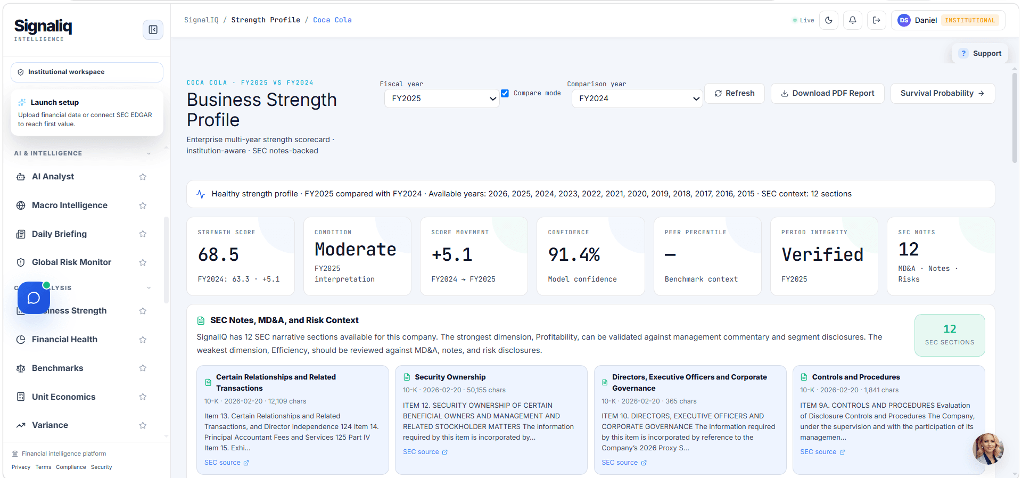Image resolution: width=1022 pixels, height=478 pixels.
Task: Star the Financial Health item
Action: (143, 340)
